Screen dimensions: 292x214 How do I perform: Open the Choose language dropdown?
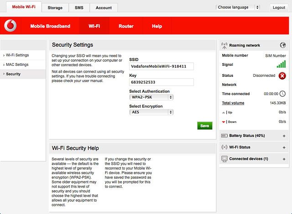(238, 7)
